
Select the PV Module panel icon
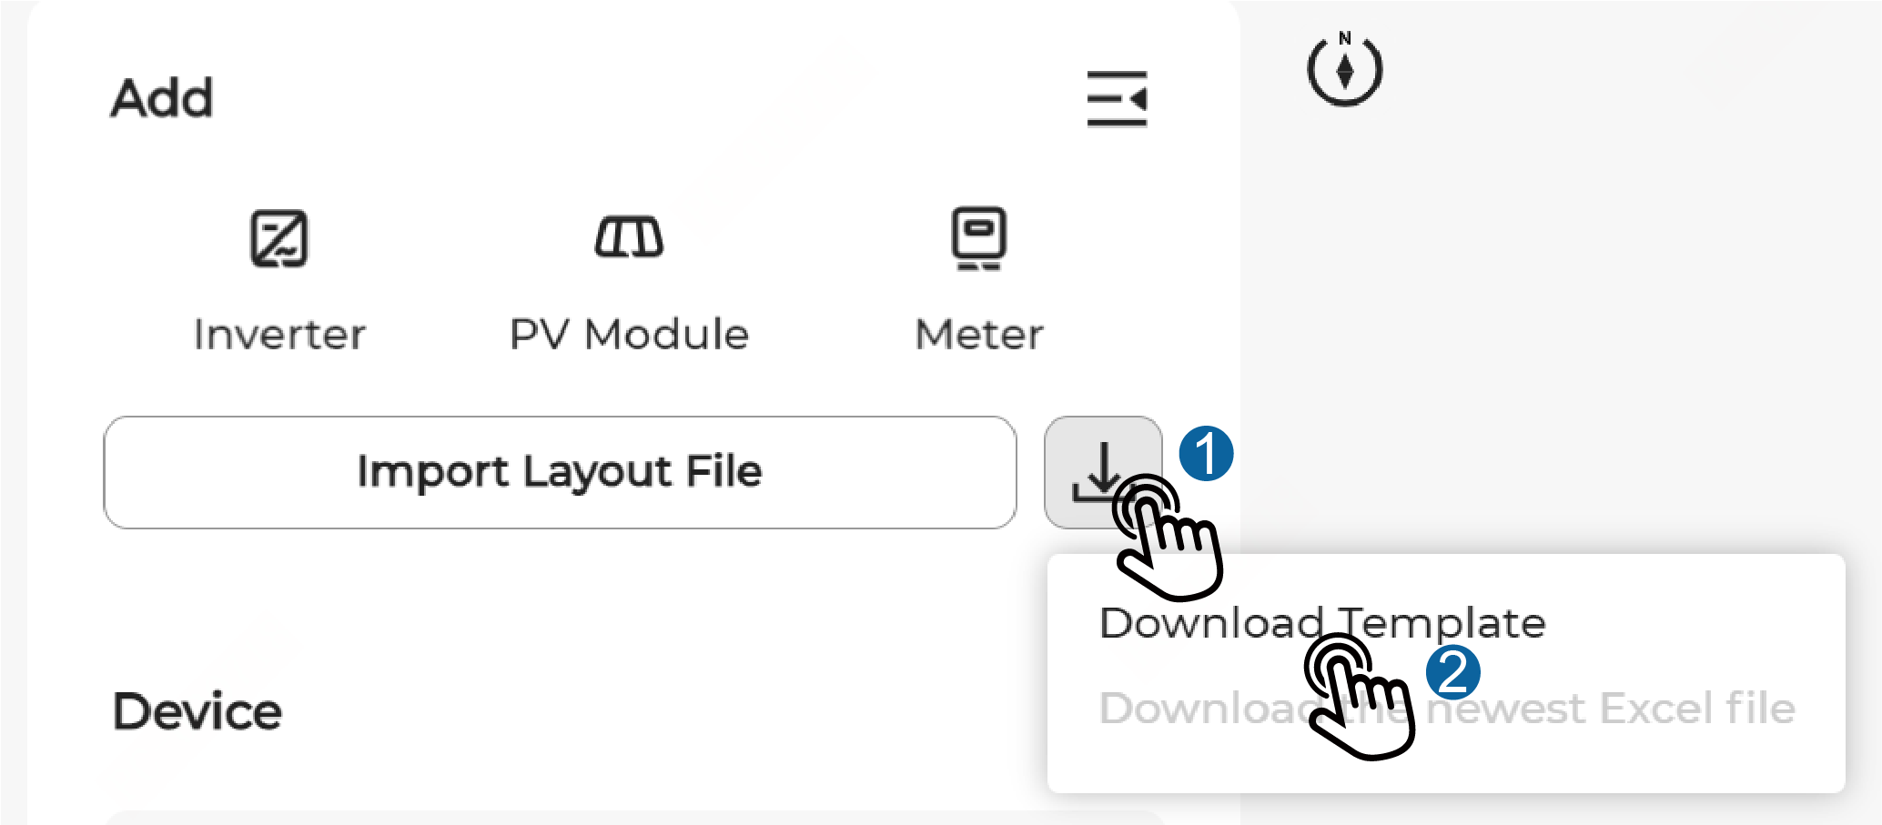click(x=629, y=237)
